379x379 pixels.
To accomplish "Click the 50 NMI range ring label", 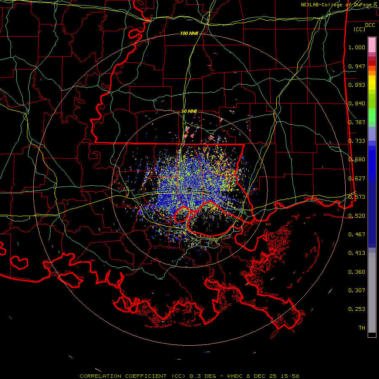I will click(189, 111).
